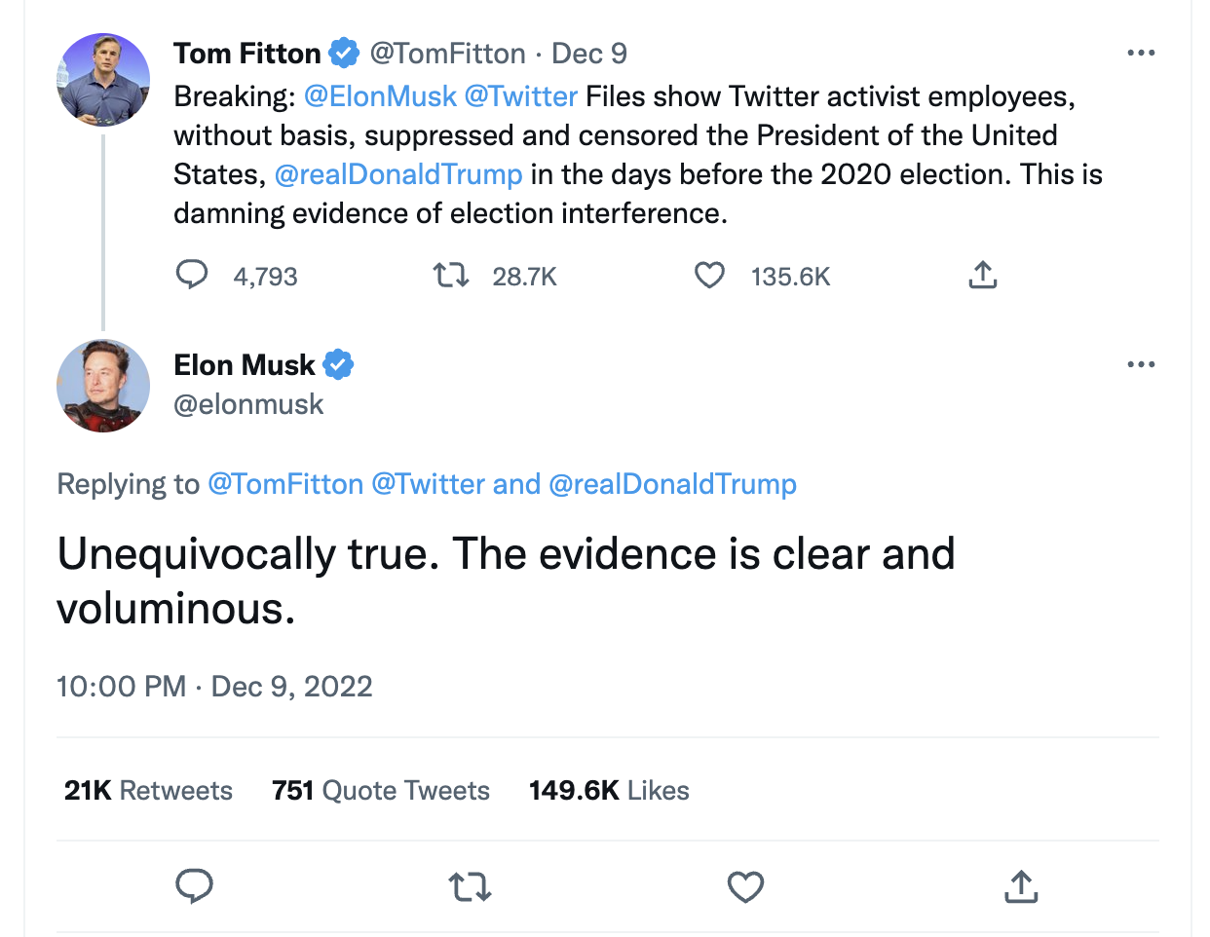Screen dimensions: 1210x937
Task: View the 149.6K Likes list
Action: point(609,790)
